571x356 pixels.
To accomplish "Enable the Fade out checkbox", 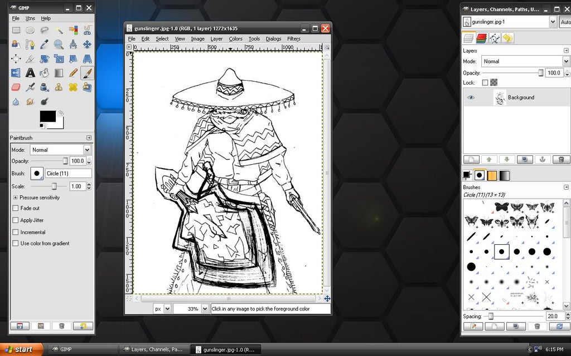I will point(15,208).
